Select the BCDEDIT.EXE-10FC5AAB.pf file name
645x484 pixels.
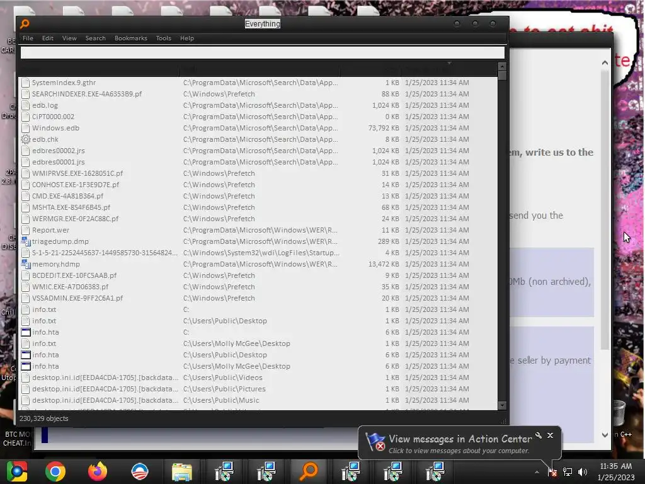click(x=74, y=275)
